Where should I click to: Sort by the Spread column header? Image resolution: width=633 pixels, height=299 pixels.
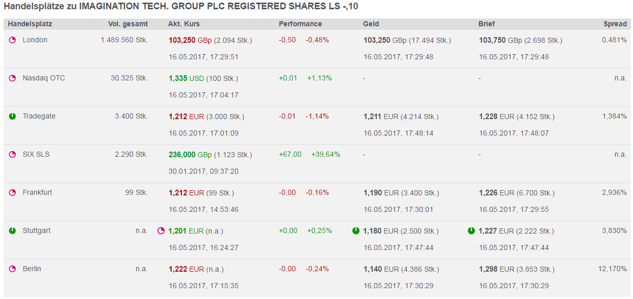(x=615, y=24)
